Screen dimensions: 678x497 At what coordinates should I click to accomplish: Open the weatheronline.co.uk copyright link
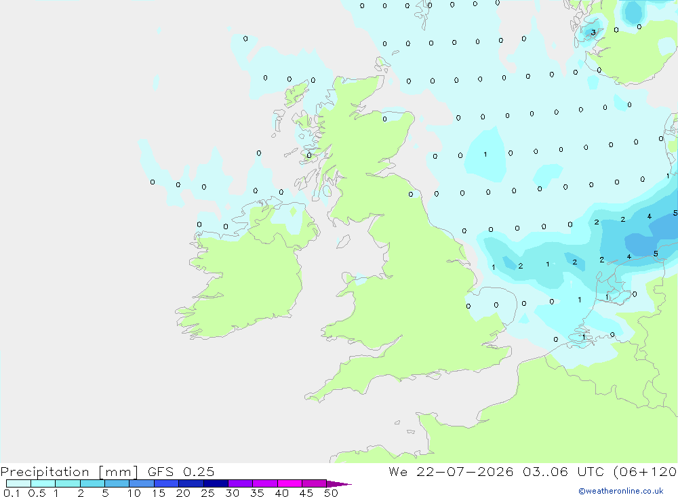(x=621, y=491)
